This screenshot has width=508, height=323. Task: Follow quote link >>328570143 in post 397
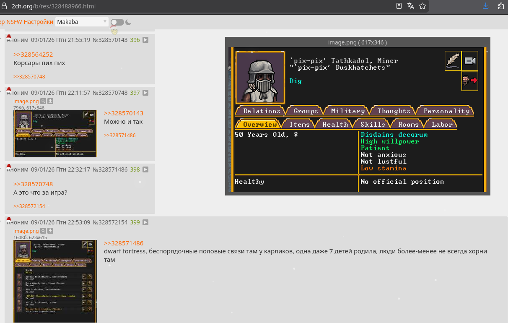click(124, 113)
